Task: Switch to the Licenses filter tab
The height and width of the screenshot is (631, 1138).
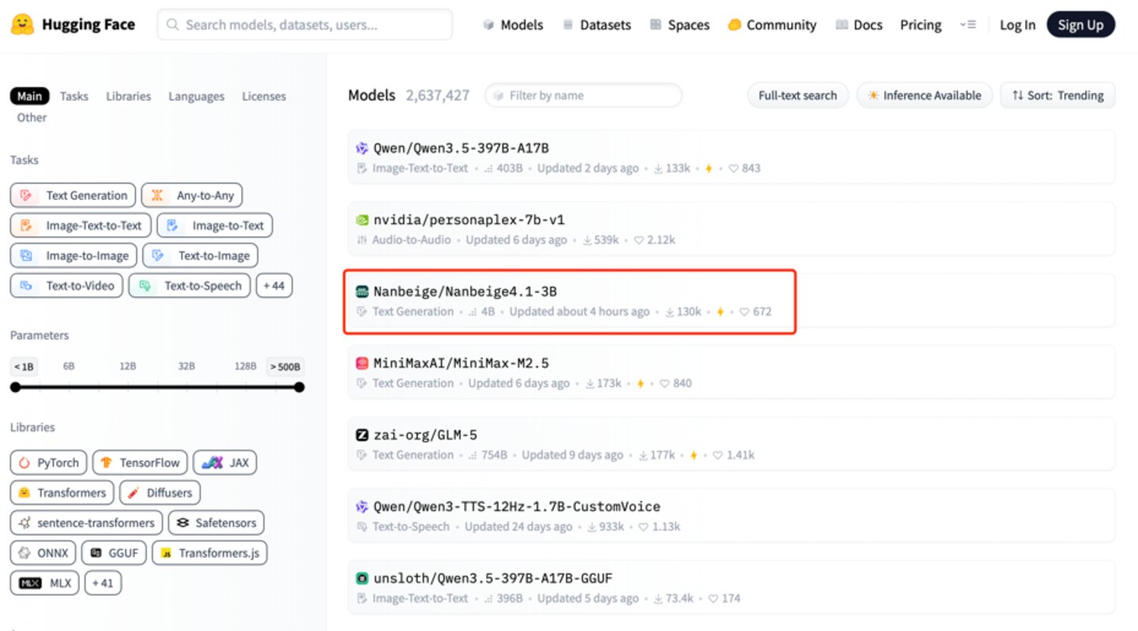Action: tap(264, 96)
